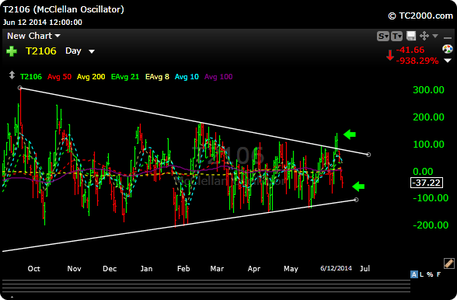The image size is (457, 300).
Task: Click the upper trendline right anchor handle
Action: [368, 155]
